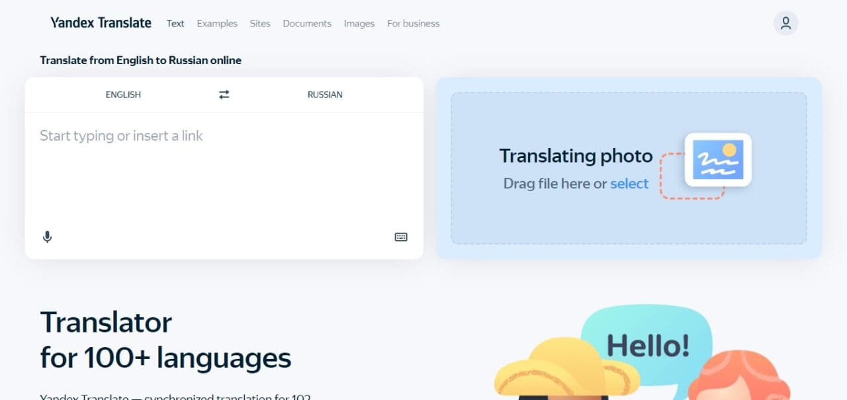The width and height of the screenshot is (847, 400).
Task: Open the Documents tab
Action: coord(307,23)
